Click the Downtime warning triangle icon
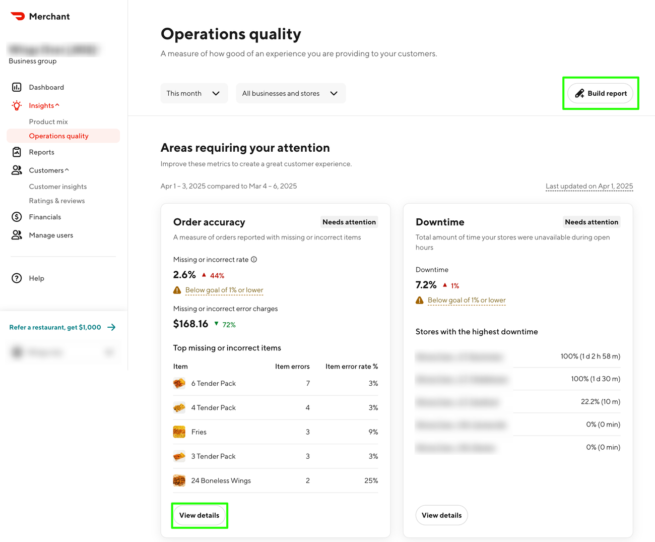 (419, 300)
